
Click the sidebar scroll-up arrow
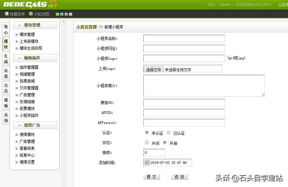tap(64, 22)
